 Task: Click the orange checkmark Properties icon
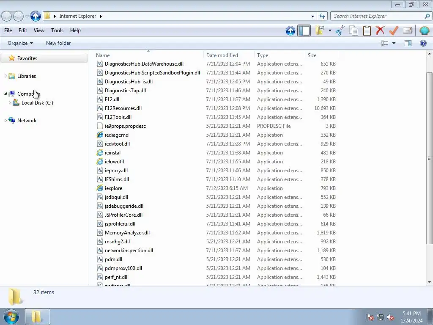tap(393, 30)
